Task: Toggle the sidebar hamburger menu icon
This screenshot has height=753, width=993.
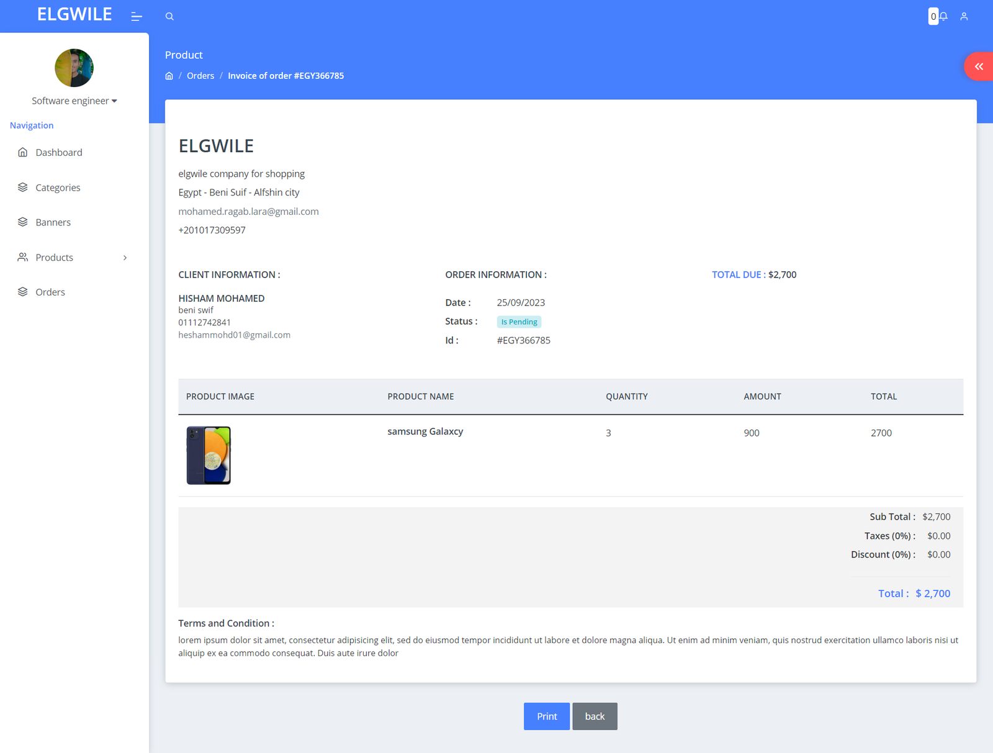Action: 137,17
